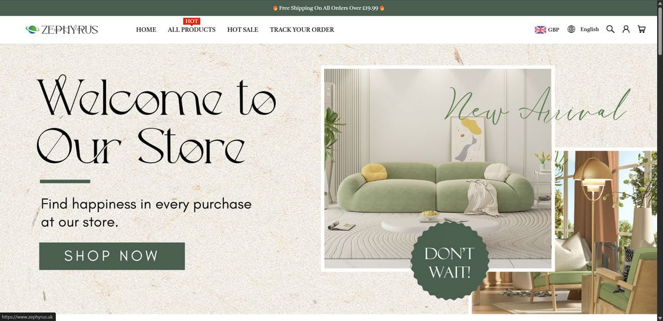
Task: Go to the HOME menu item
Action: (146, 29)
